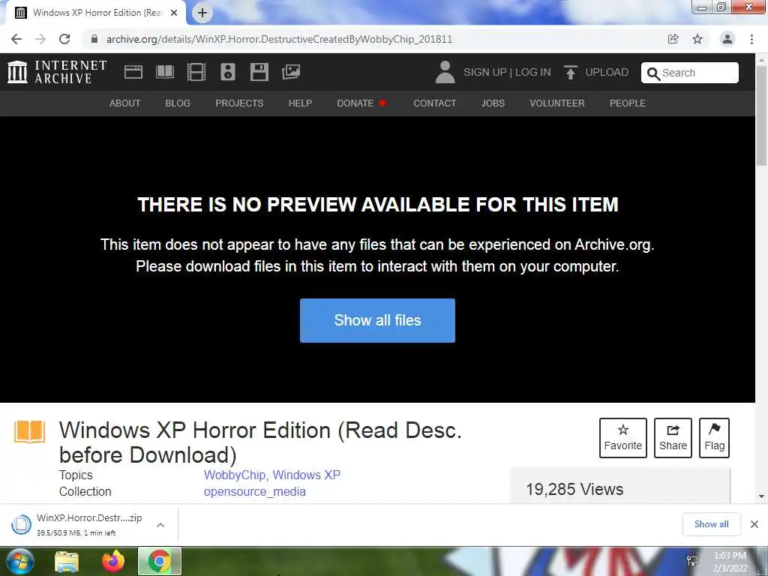Click the padlock site info icon
768x576 pixels.
(x=94, y=39)
